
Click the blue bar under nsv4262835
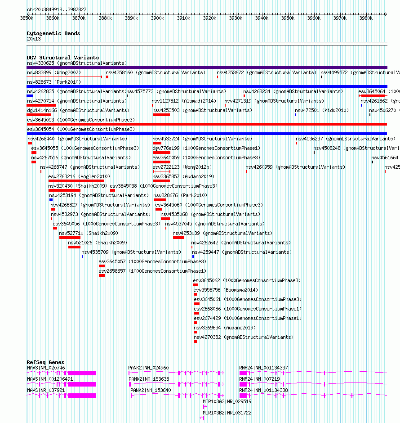[30, 96]
